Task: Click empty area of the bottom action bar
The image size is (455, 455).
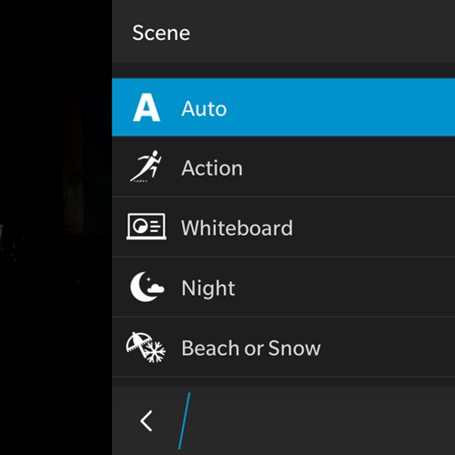Action: 321,421
